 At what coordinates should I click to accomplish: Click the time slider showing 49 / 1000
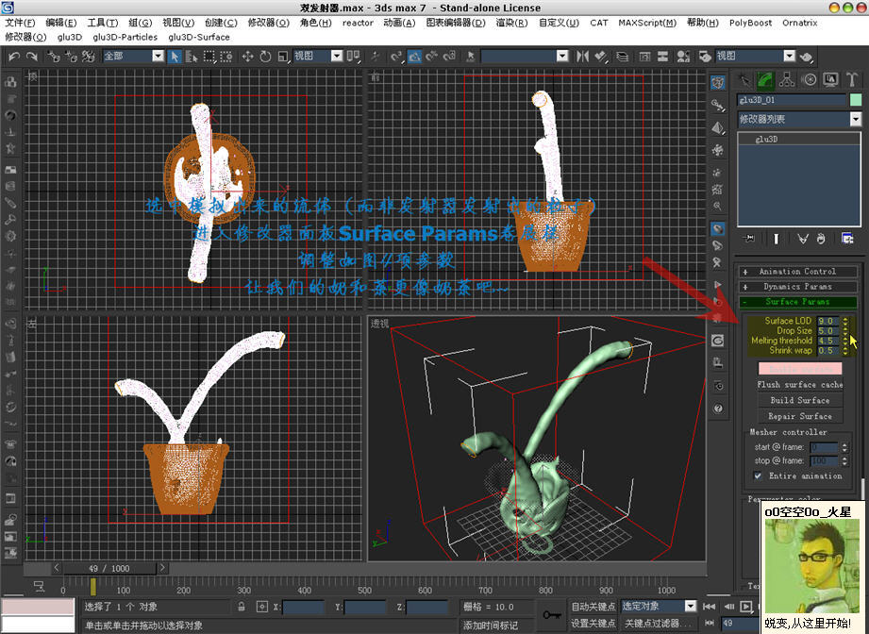[109, 568]
